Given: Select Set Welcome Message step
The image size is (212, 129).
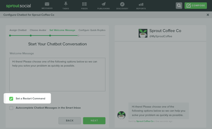Looking at the screenshot, I should click(62, 30).
